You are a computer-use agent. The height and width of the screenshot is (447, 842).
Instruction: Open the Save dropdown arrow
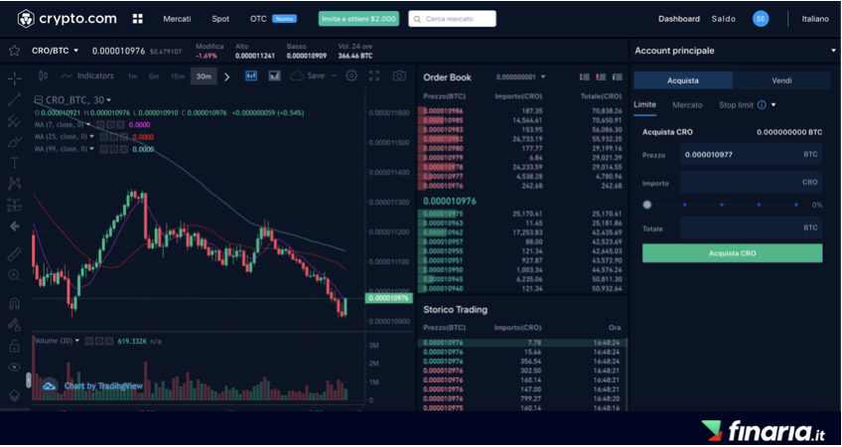click(334, 75)
